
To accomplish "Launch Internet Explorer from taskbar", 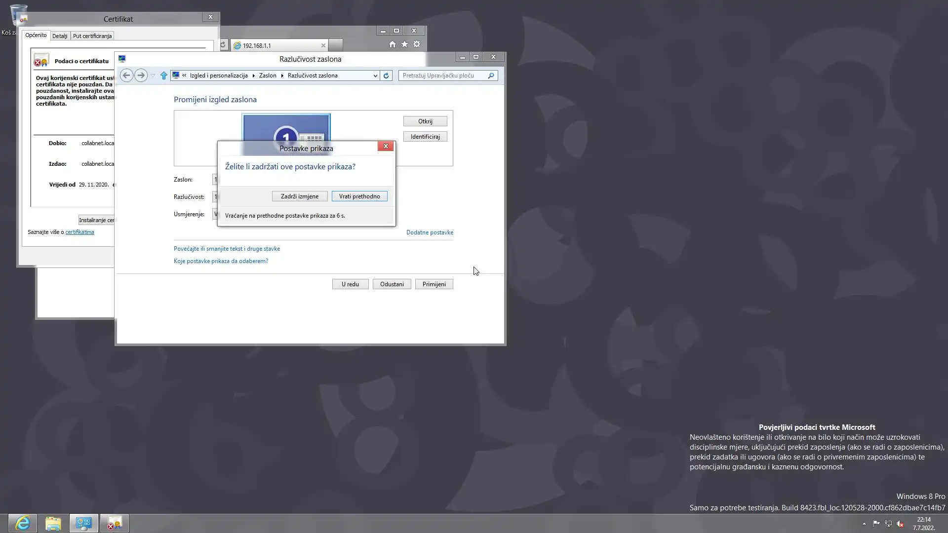I will 23,523.
